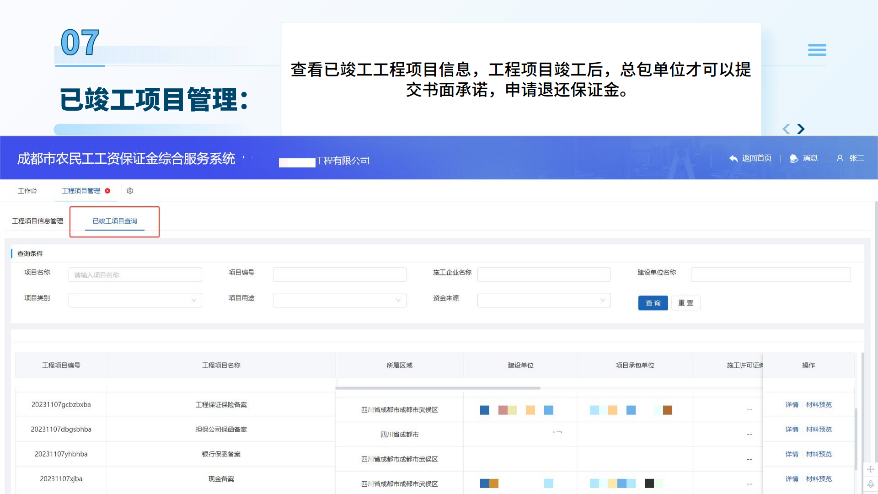Click the 重置 reset button
The width and height of the screenshot is (878, 494).
click(685, 303)
